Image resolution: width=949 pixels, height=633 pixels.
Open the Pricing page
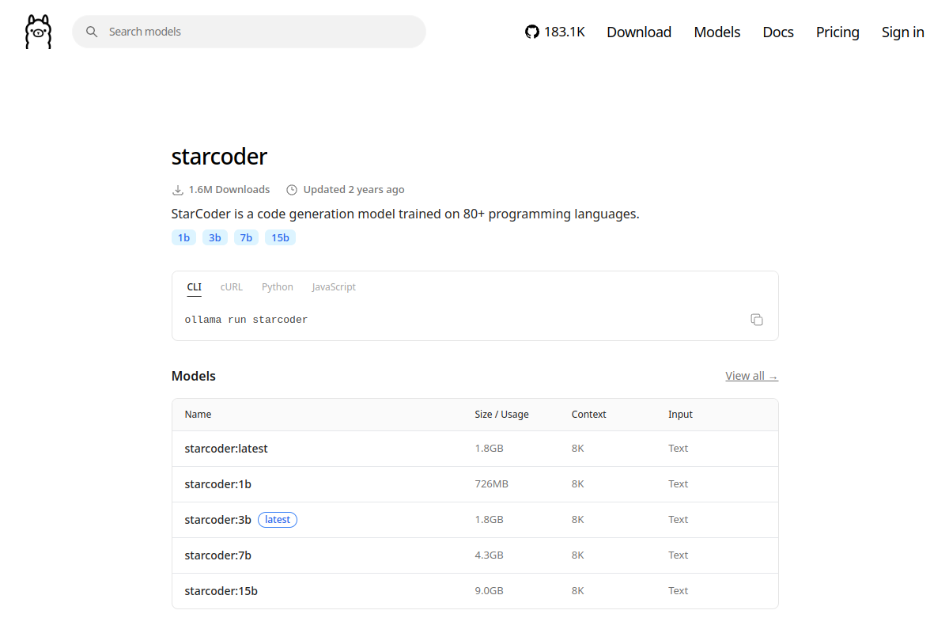(837, 32)
